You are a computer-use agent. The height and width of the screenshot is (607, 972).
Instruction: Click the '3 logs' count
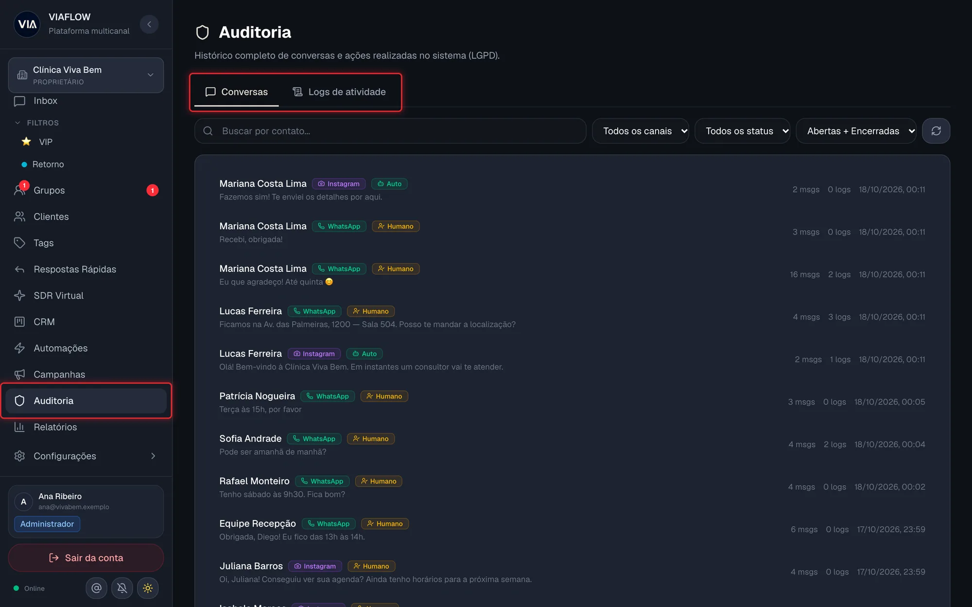839,317
